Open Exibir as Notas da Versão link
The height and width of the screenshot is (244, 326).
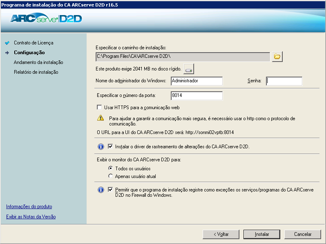click(31, 217)
